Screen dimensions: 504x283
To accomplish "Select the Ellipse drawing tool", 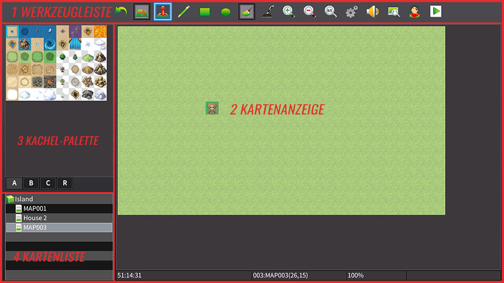I will 226,11.
